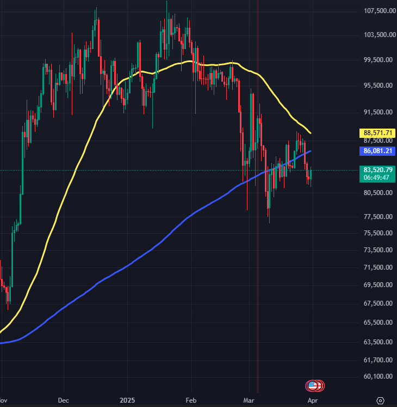Click the 65,500.00 price axis label
Image resolution: width=397 pixels, height=407 pixels.
[x=378, y=323]
